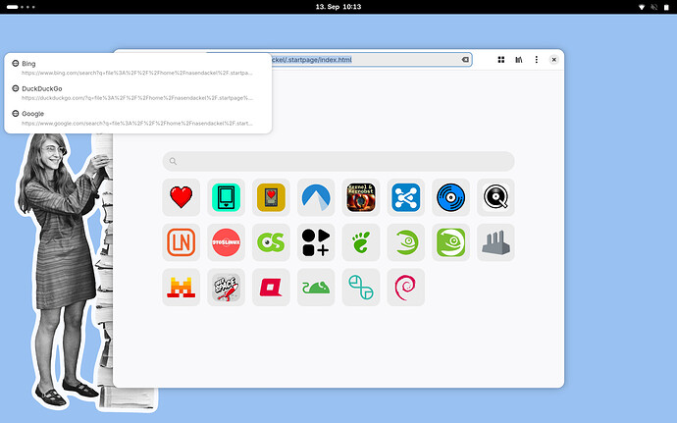Image resolution: width=677 pixels, height=423 pixels.
Task: Open the Activities workspace indicator
Action: coord(21,7)
